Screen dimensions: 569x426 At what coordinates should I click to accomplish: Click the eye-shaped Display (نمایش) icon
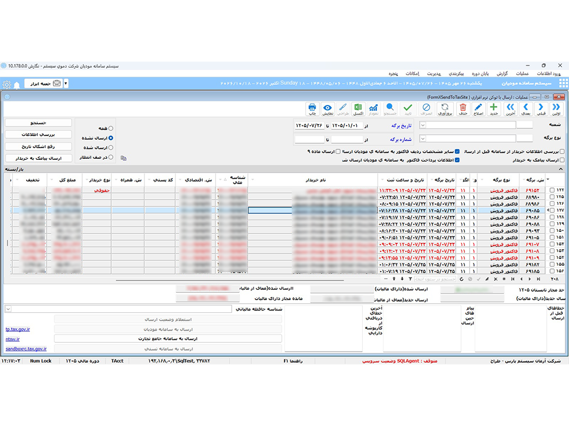coord(328,109)
